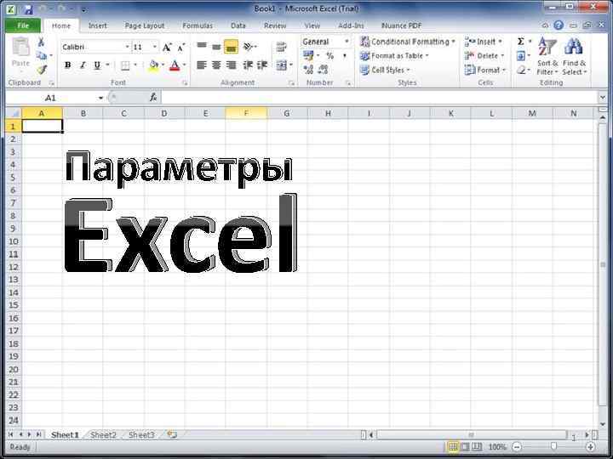Click the Fill down icon in Editing
The image size is (613, 459).
tap(521, 56)
